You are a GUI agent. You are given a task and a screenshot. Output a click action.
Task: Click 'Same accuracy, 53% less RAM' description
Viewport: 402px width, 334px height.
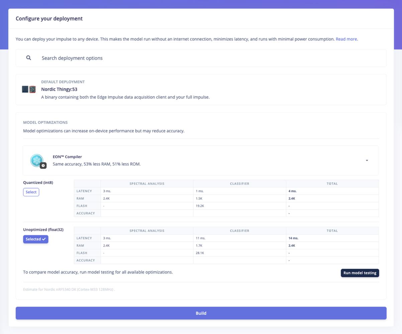[x=97, y=164]
